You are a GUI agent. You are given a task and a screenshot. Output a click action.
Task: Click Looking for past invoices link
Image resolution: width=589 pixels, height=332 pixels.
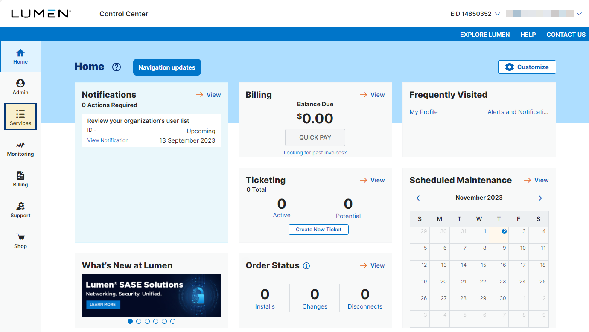(315, 153)
